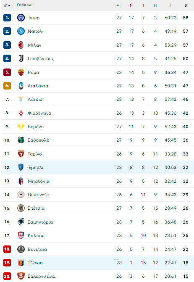The image size is (194, 282).
Task: Click the Atalanta team badge
Action: [x=21, y=86]
